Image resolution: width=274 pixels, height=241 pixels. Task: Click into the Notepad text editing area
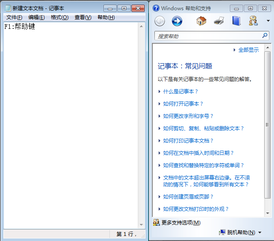pyautogui.click(x=71, y=126)
